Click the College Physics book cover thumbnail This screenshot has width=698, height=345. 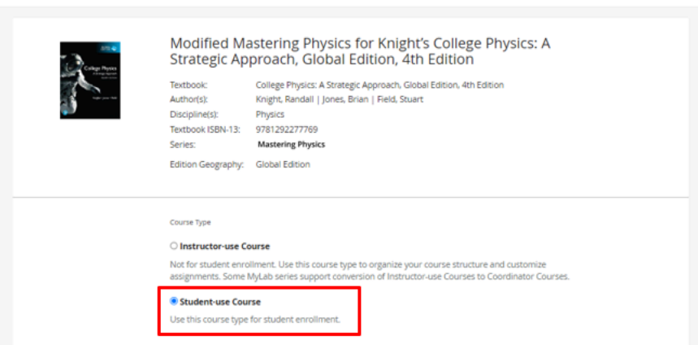pyautogui.click(x=89, y=81)
